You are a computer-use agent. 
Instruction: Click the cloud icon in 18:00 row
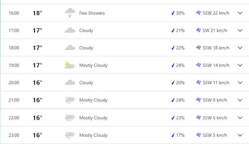tap(70, 48)
